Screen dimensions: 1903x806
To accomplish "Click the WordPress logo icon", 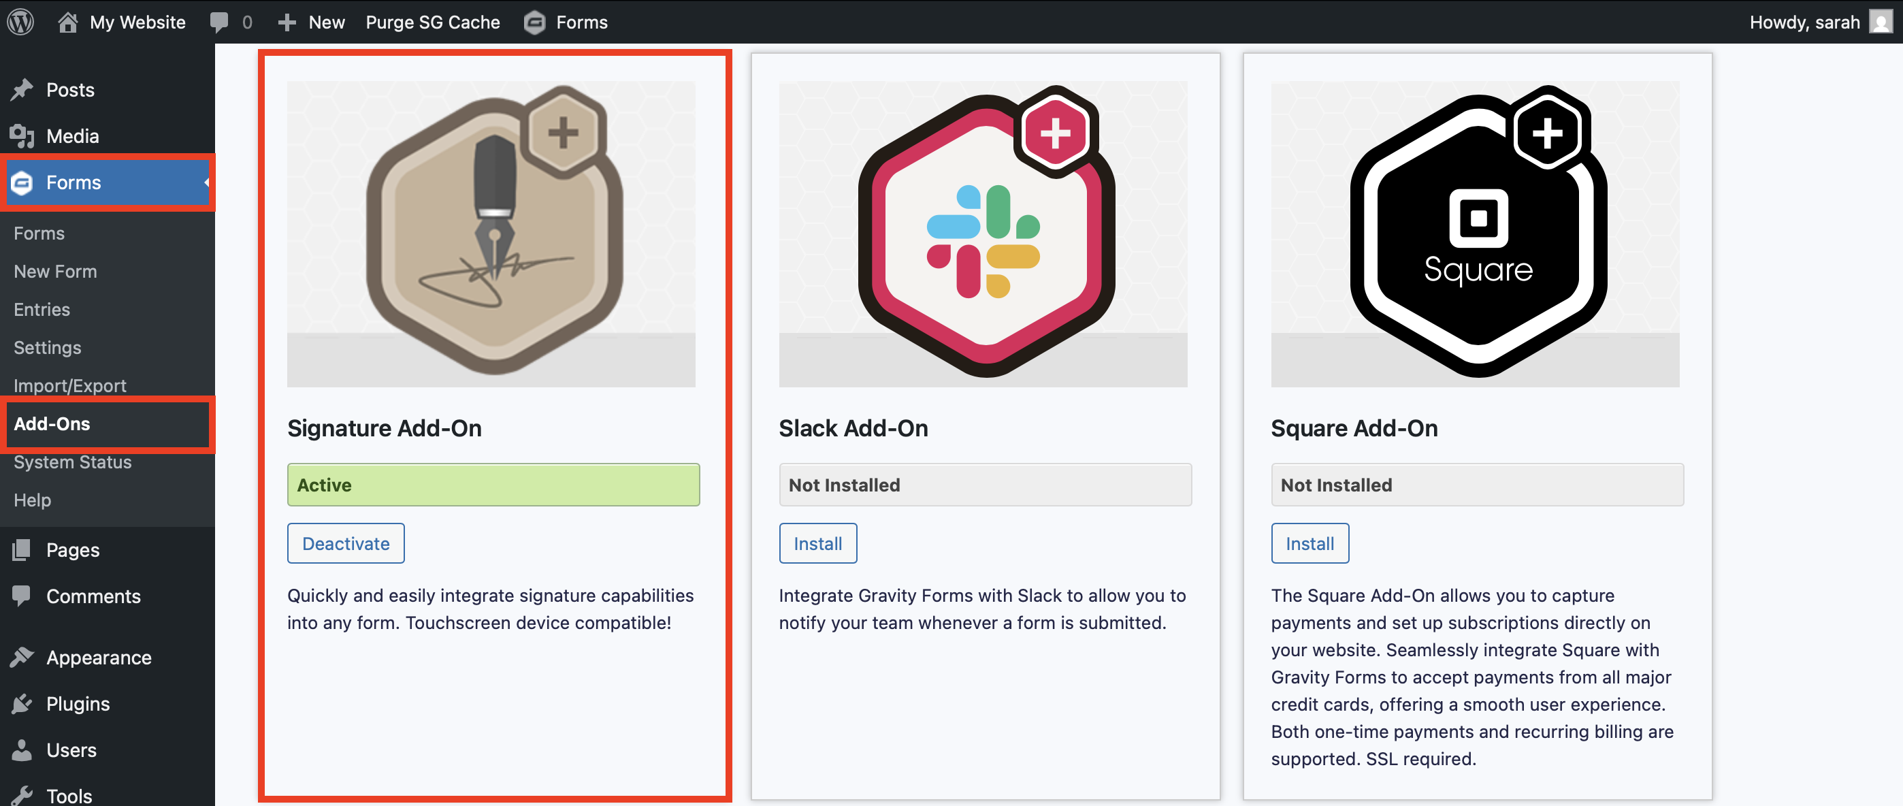I will (x=20, y=21).
